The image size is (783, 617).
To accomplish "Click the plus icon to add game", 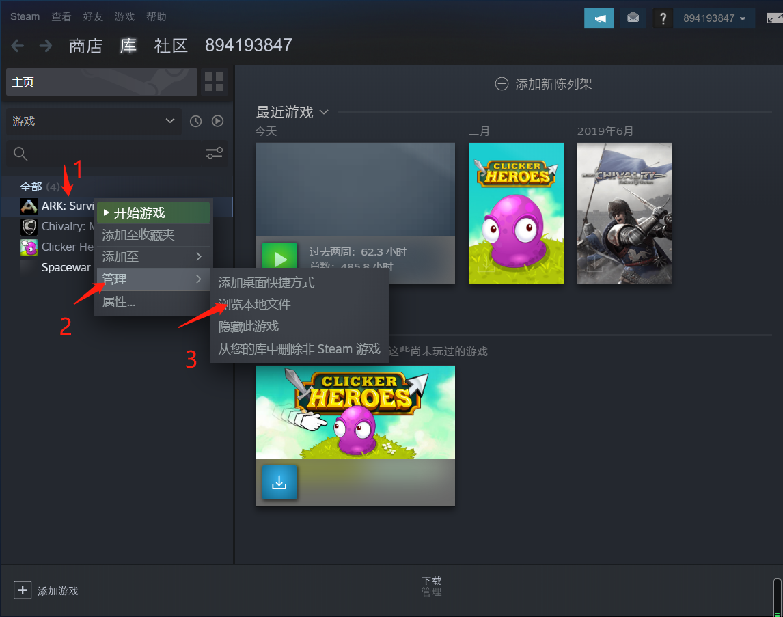I will pyautogui.click(x=23, y=590).
